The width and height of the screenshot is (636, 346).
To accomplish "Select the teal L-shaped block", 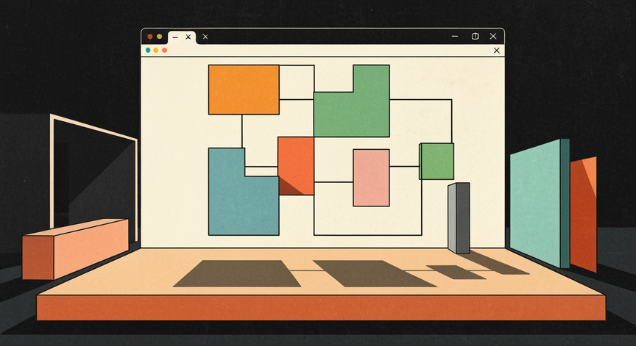I will coord(244,192).
